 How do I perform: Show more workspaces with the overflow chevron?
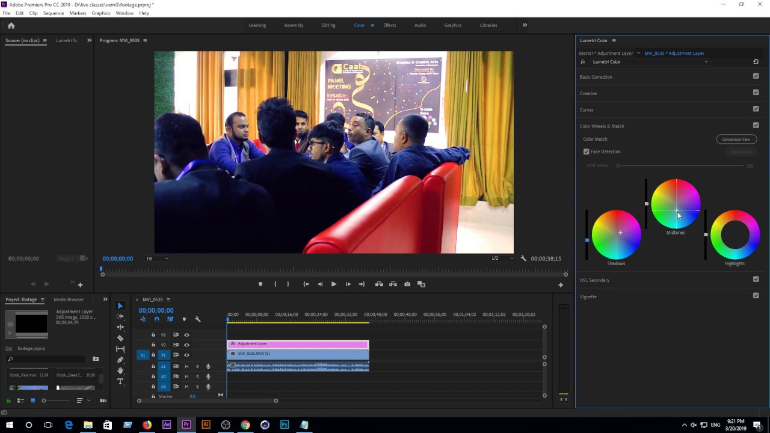tap(525, 25)
